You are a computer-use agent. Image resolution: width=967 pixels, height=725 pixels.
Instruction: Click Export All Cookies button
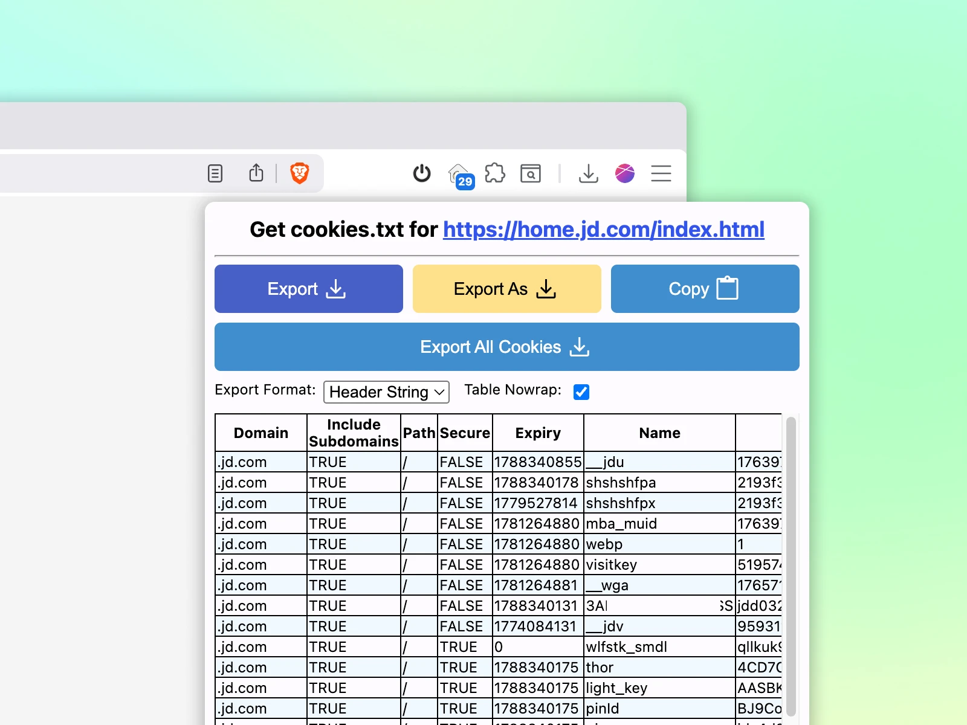coord(506,347)
